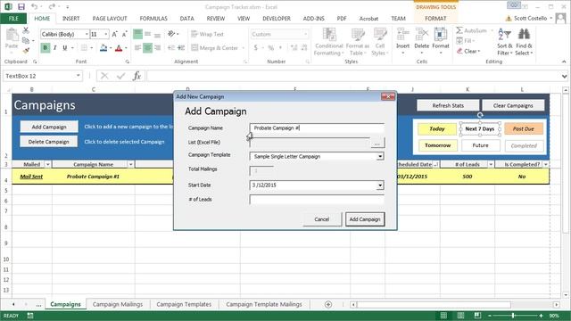Open Cell Styles gallery
571x321 pixels.
coord(380,42)
